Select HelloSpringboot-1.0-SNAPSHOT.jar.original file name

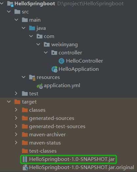pos(82,167)
